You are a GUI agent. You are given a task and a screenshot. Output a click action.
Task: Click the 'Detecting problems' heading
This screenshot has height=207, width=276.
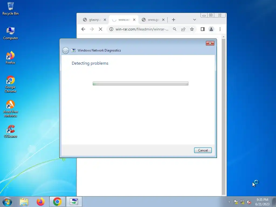tap(90, 63)
